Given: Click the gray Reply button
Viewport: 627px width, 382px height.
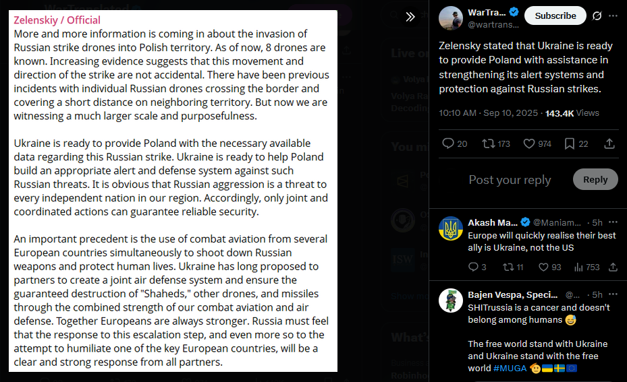Looking at the screenshot, I should (x=595, y=179).
